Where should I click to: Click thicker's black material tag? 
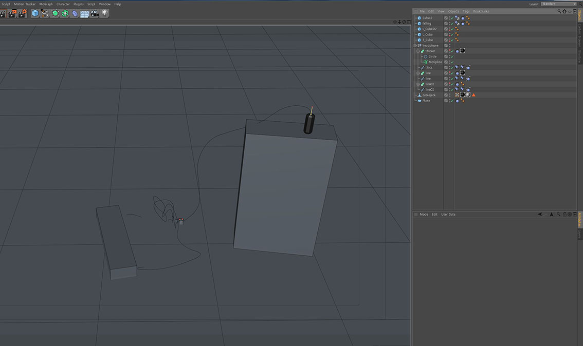(x=463, y=51)
